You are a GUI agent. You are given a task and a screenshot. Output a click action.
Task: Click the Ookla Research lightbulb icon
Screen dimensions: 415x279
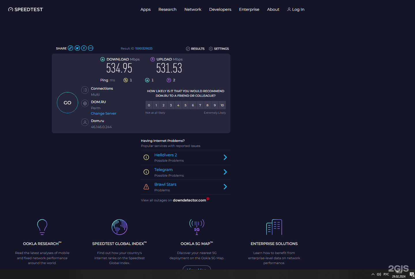(x=42, y=227)
